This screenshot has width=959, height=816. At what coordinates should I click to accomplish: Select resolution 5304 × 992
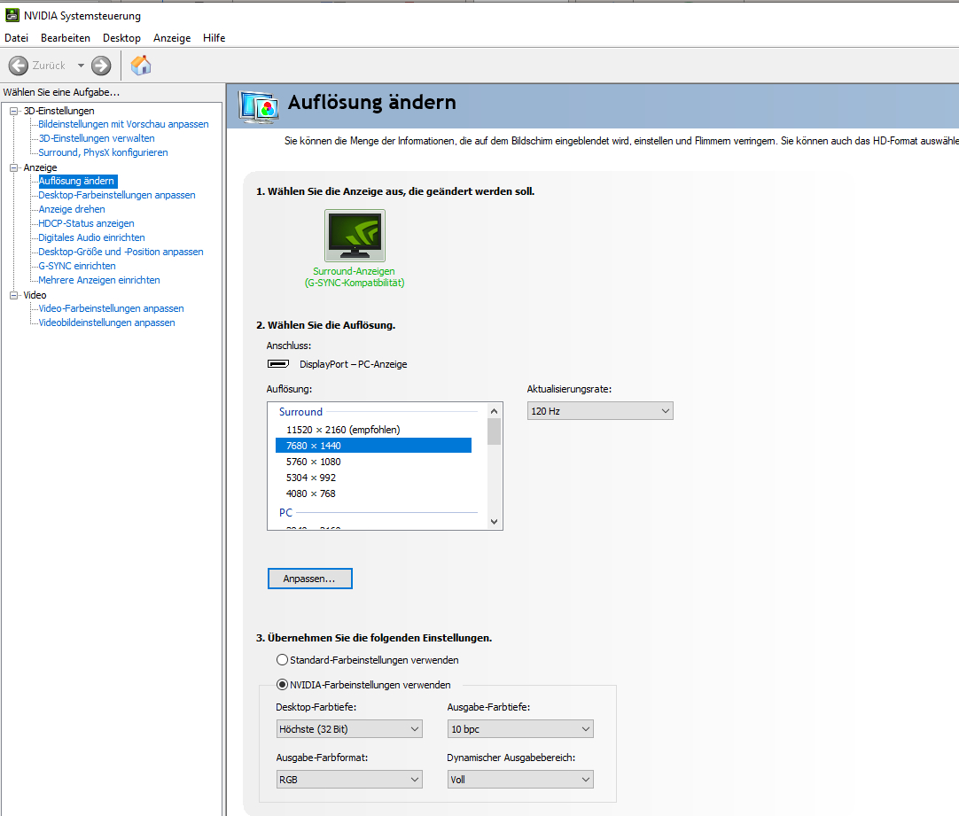pyautogui.click(x=374, y=478)
